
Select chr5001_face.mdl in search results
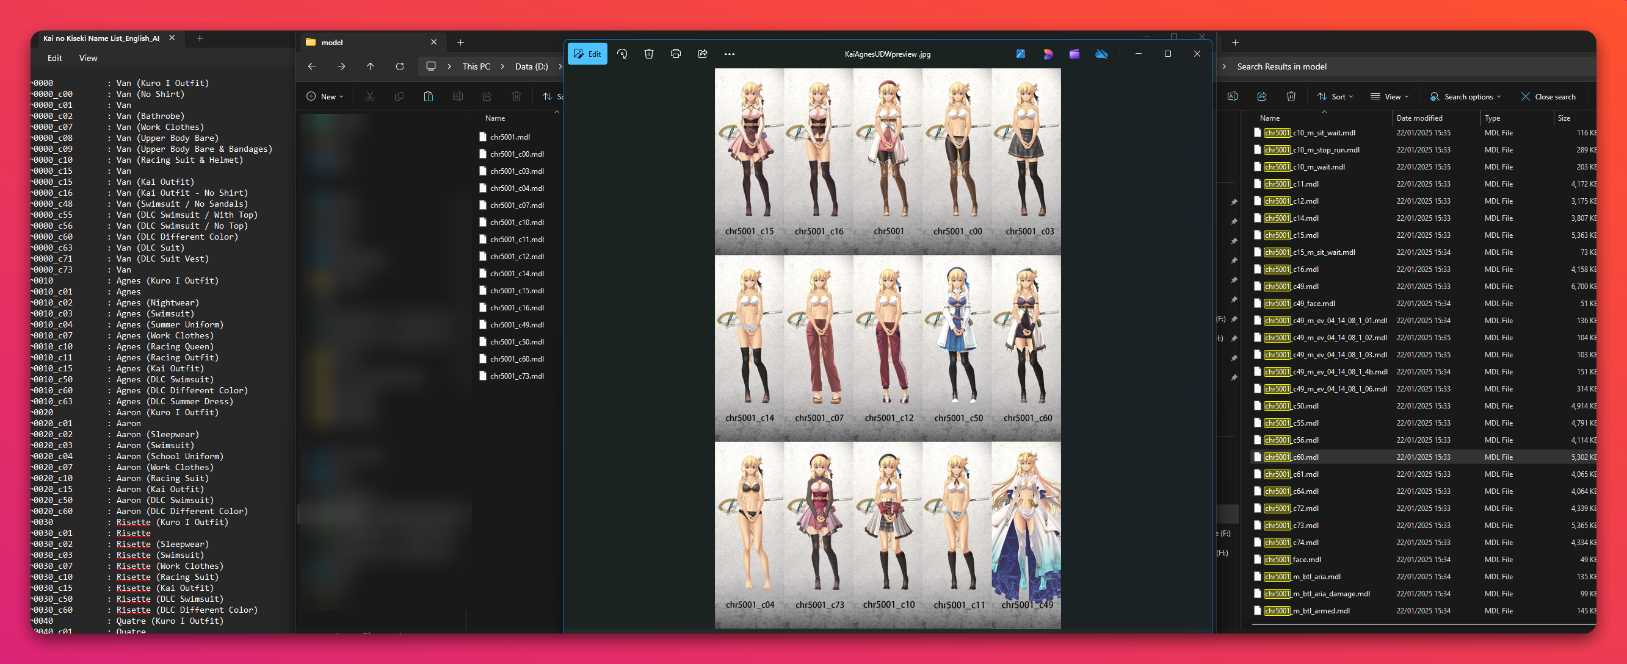(1424, 559)
